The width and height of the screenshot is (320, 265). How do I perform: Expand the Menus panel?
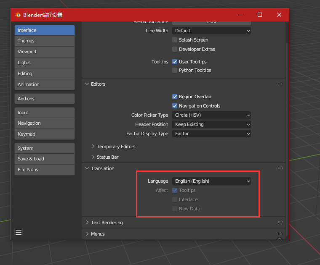click(x=87, y=234)
